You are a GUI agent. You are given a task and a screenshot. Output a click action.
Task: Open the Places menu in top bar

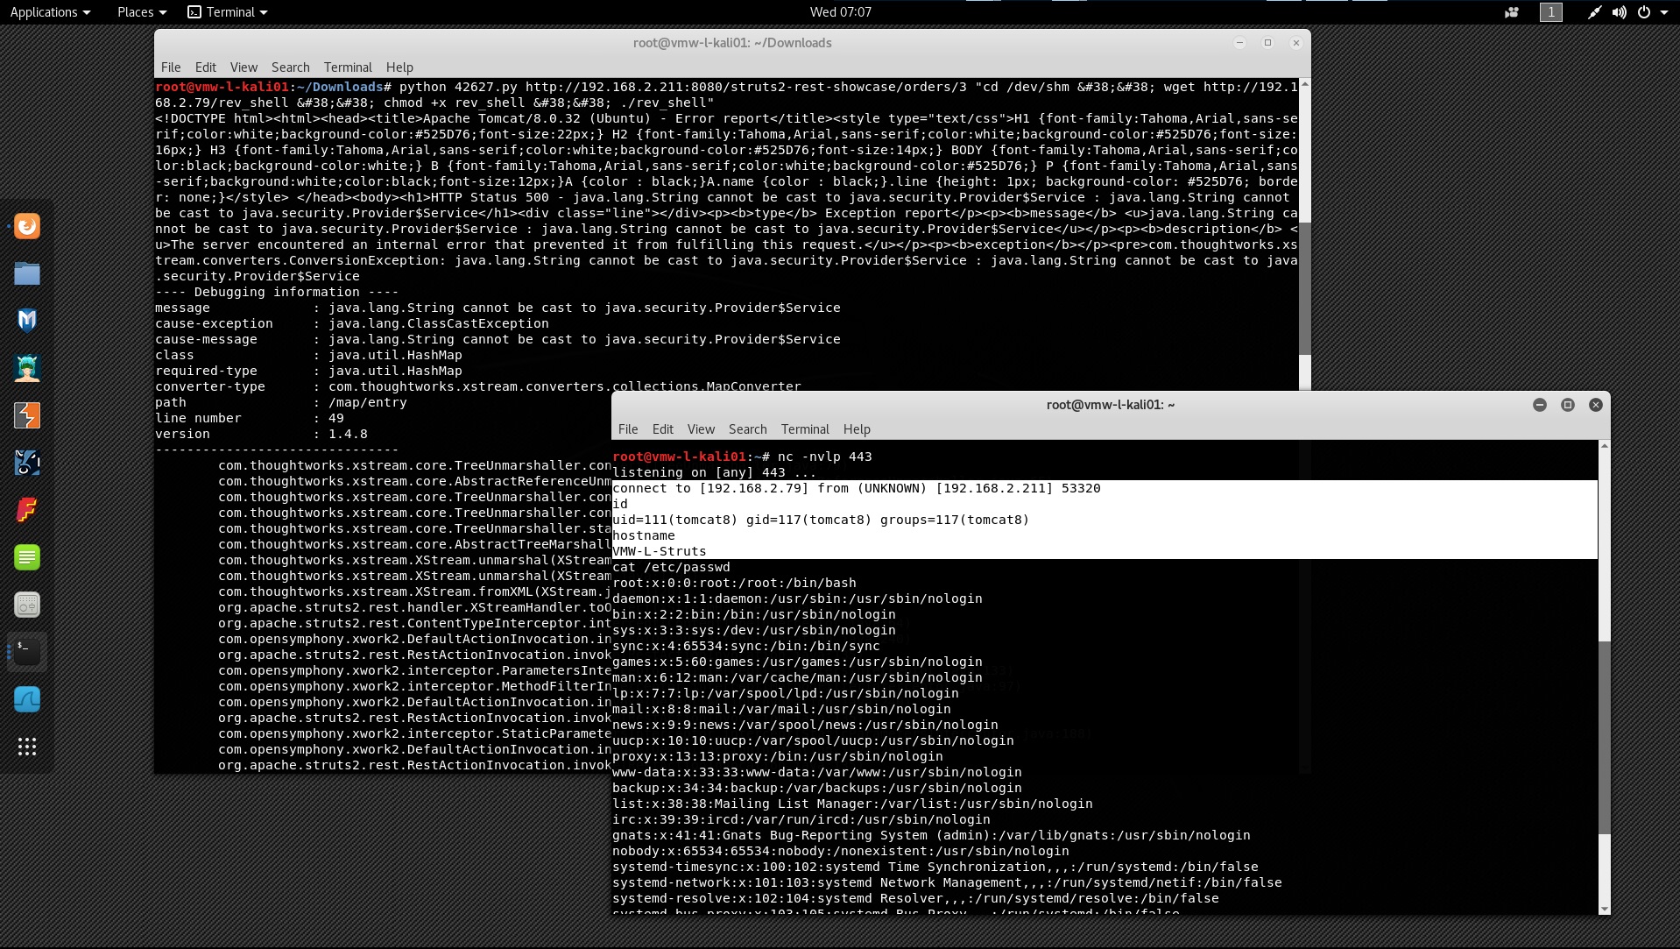141,12
